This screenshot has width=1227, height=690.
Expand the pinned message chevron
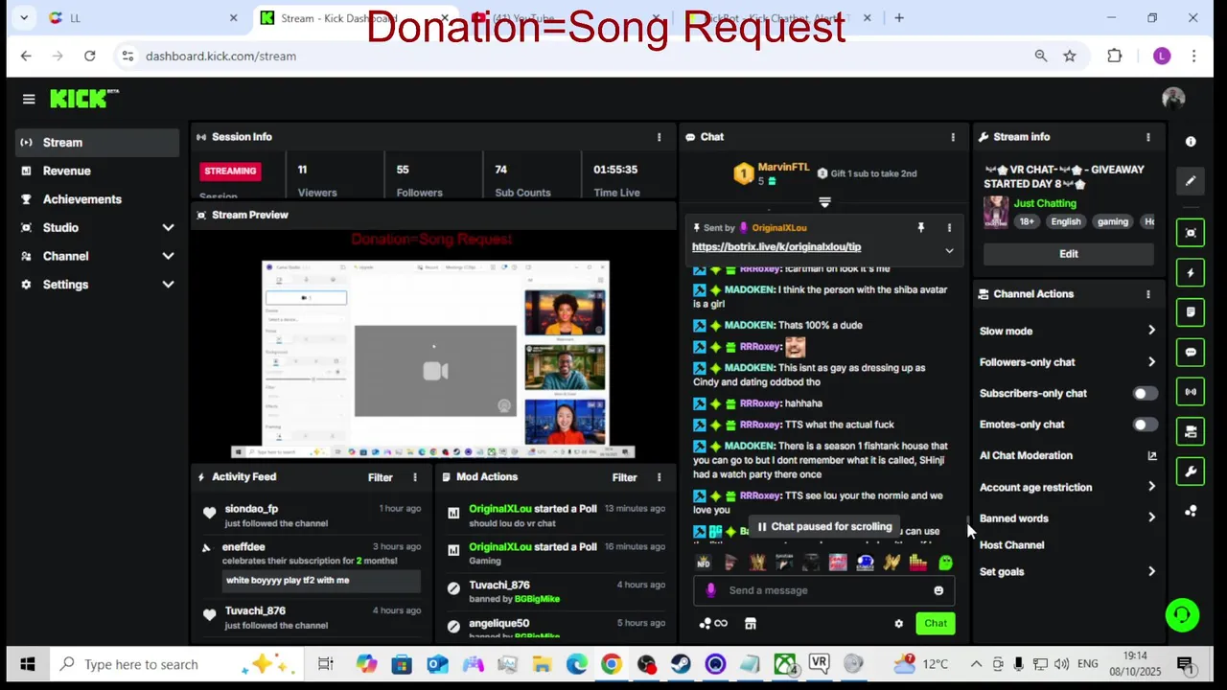[949, 251]
